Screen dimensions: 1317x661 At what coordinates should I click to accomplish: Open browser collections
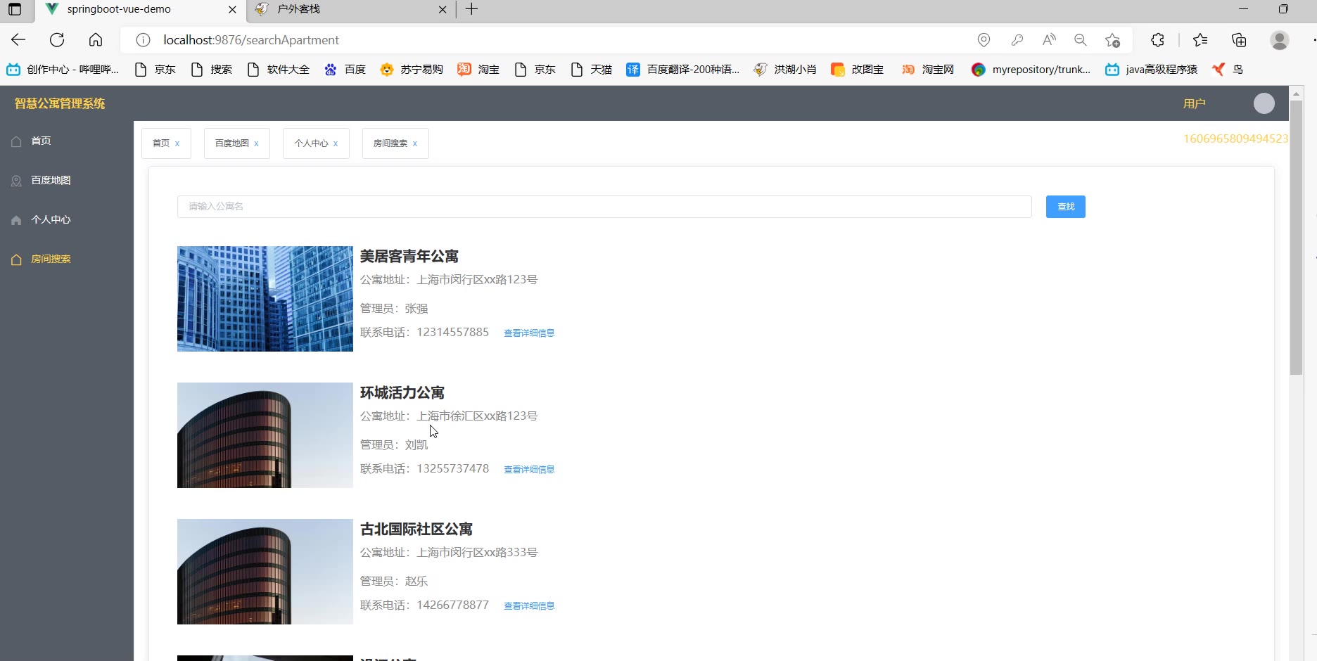pos(1239,40)
